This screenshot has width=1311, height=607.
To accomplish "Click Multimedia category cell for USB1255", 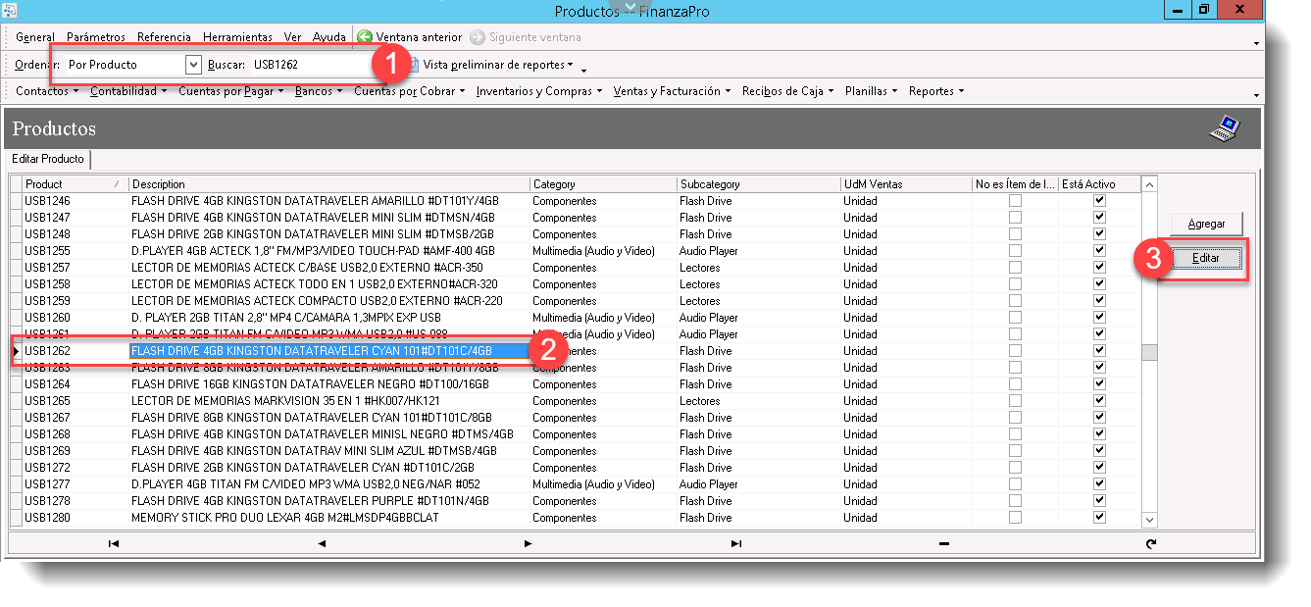I will click(603, 251).
